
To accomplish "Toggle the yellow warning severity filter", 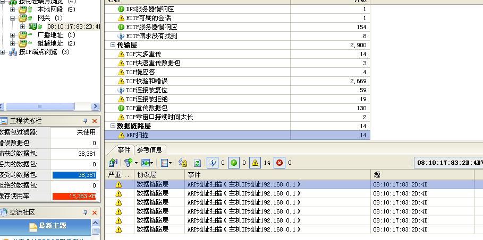I will 255,163.
